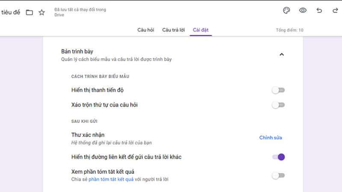
Task: Undo the last change
Action: 319,11
